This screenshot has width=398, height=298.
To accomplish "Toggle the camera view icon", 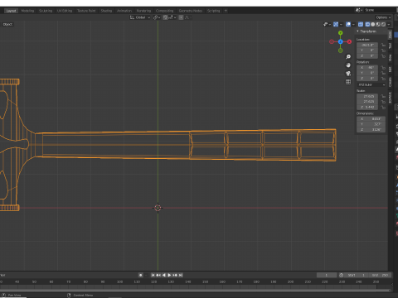I will (348, 74).
